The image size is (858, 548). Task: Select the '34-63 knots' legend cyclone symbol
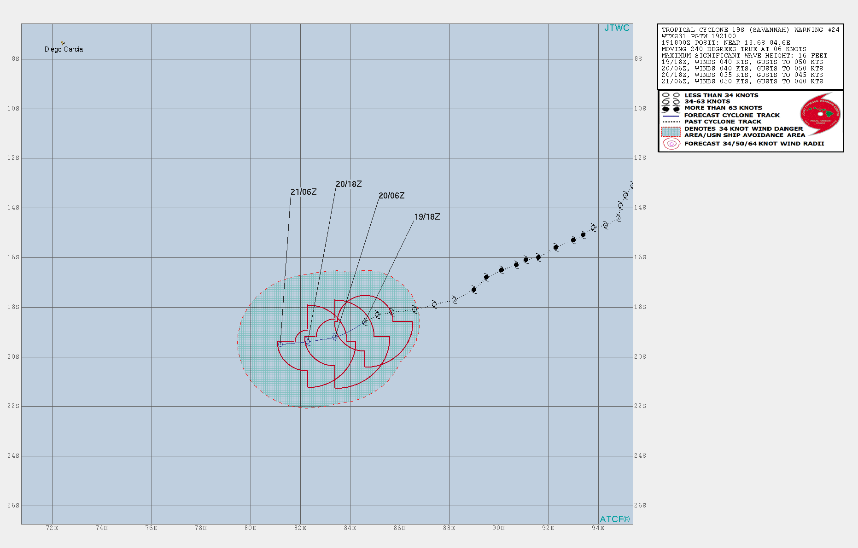click(x=671, y=102)
